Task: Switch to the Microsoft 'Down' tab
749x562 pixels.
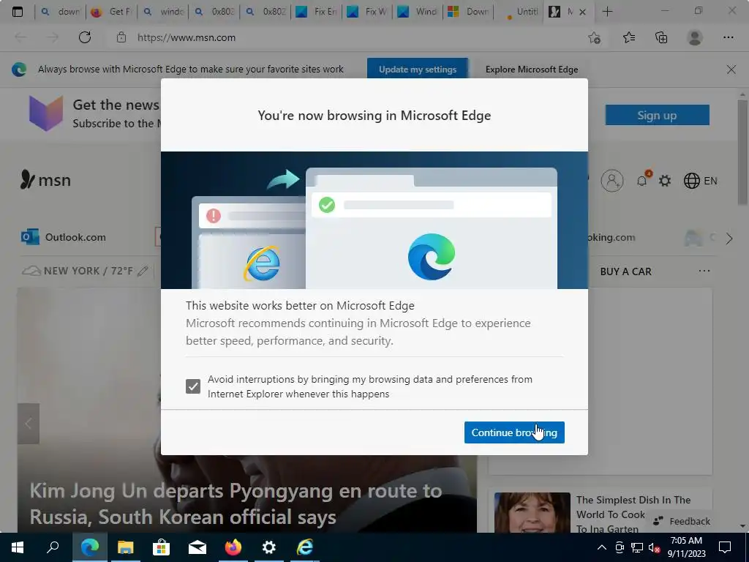Action: tap(469, 12)
